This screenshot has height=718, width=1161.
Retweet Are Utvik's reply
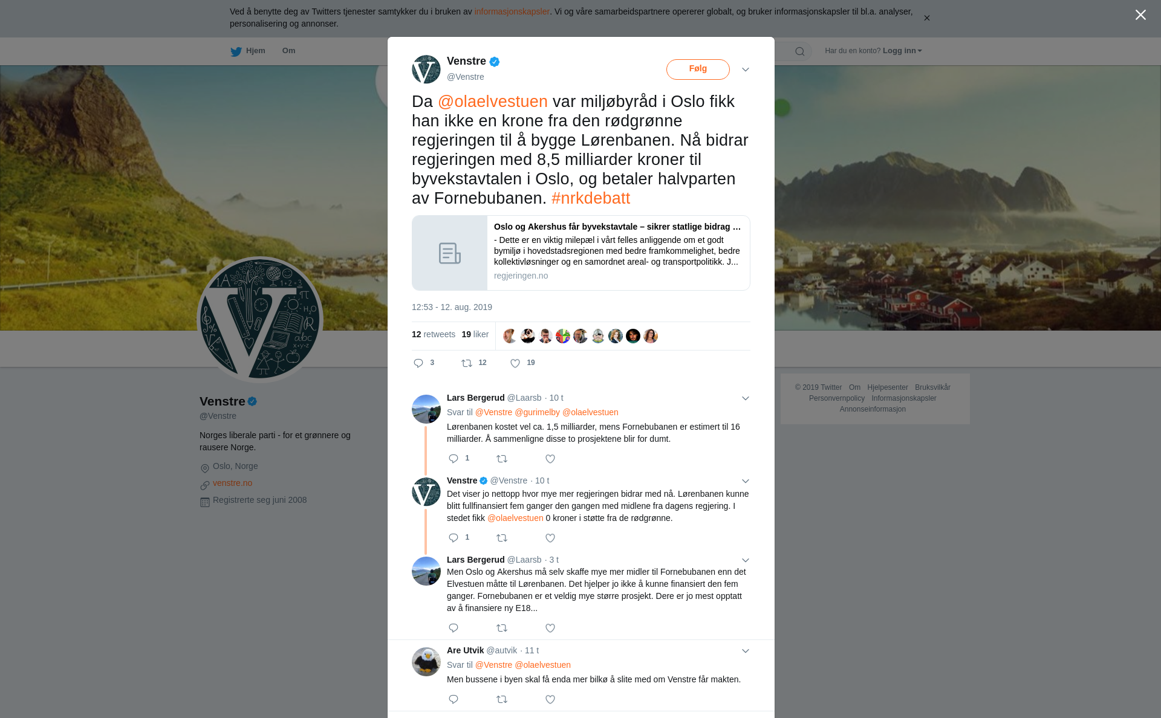[x=502, y=699]
